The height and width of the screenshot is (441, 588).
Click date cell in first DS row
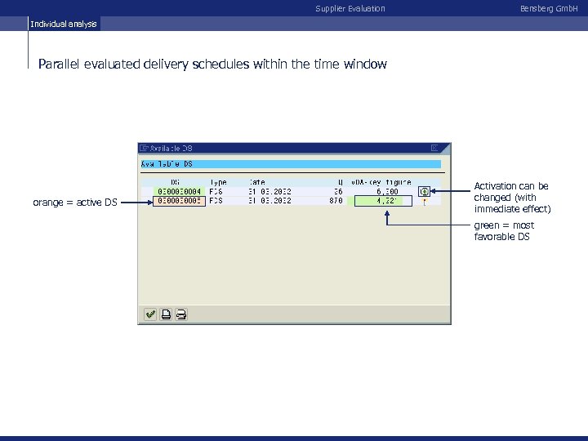coord(269,192)
